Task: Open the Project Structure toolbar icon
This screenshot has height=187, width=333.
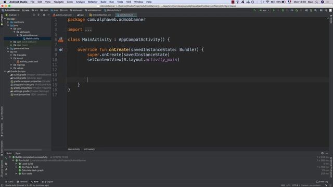Action: 321,10
